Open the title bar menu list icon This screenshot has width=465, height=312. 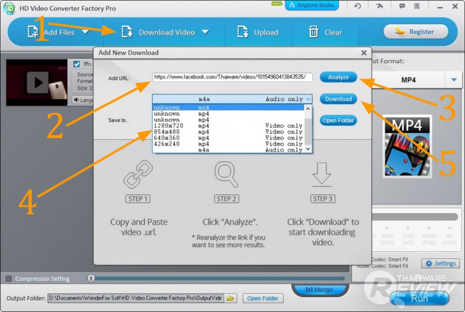(x=416, y=6)
